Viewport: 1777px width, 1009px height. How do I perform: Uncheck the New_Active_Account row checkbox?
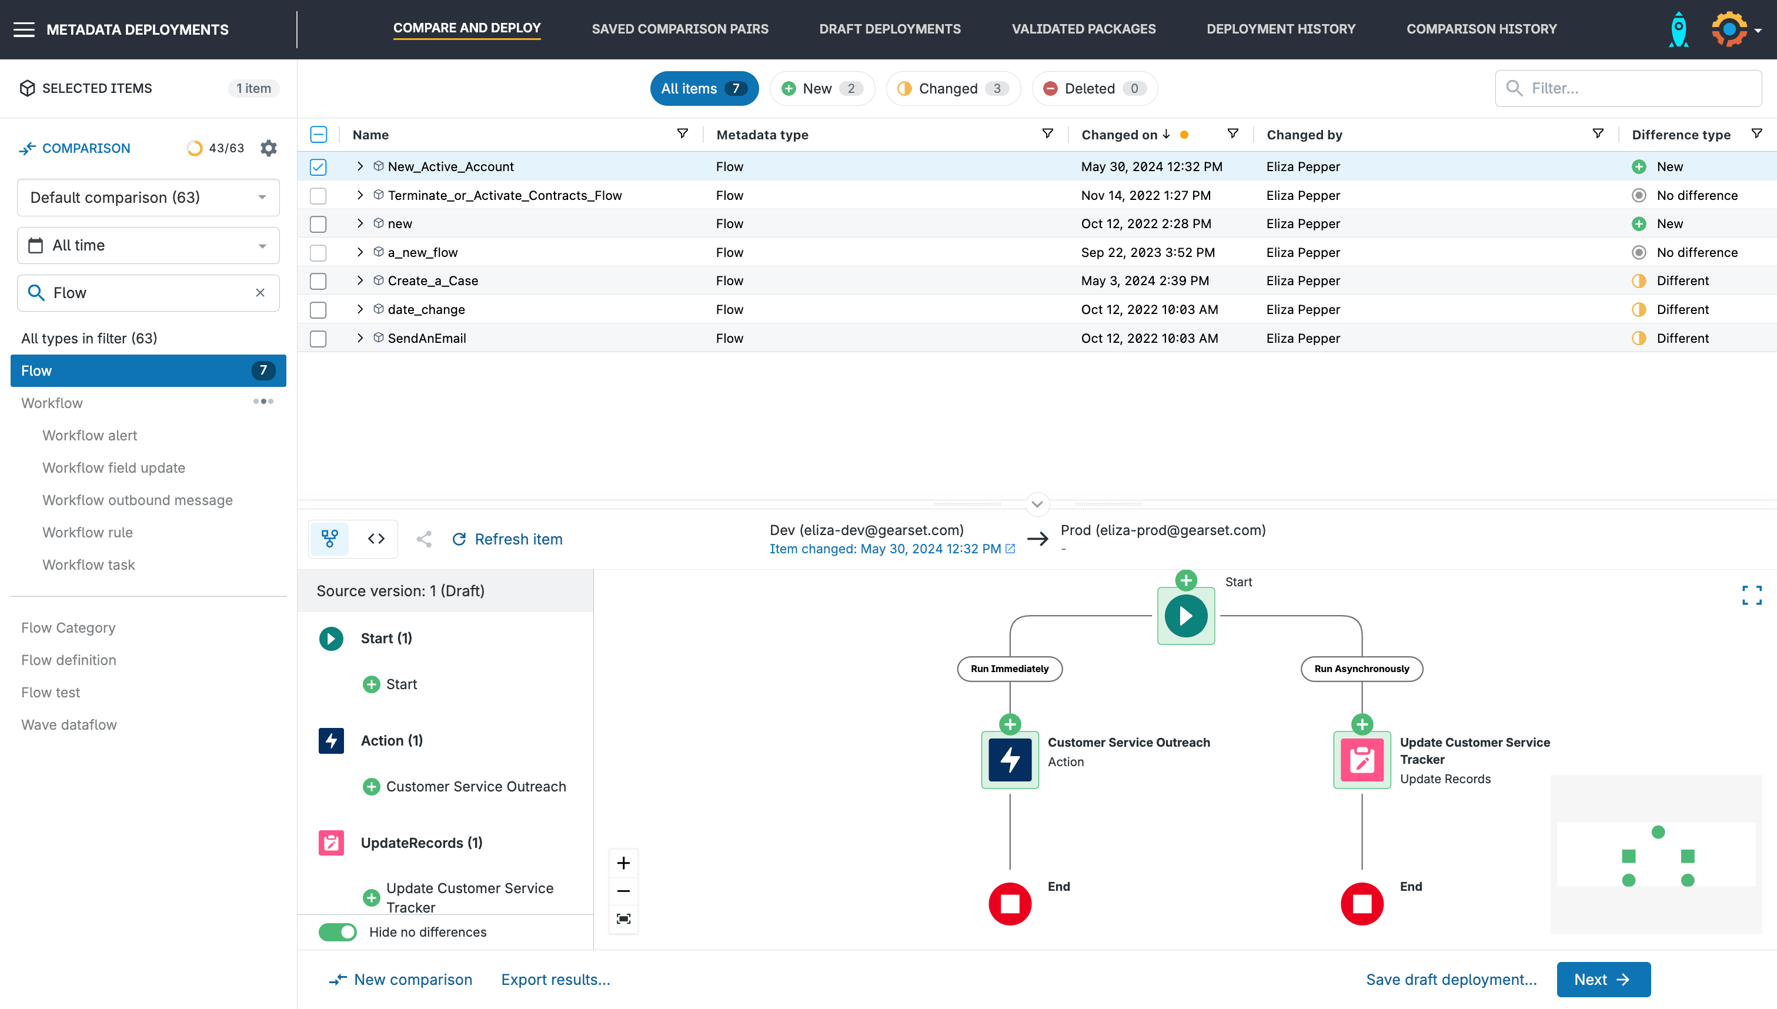(318, 167)
